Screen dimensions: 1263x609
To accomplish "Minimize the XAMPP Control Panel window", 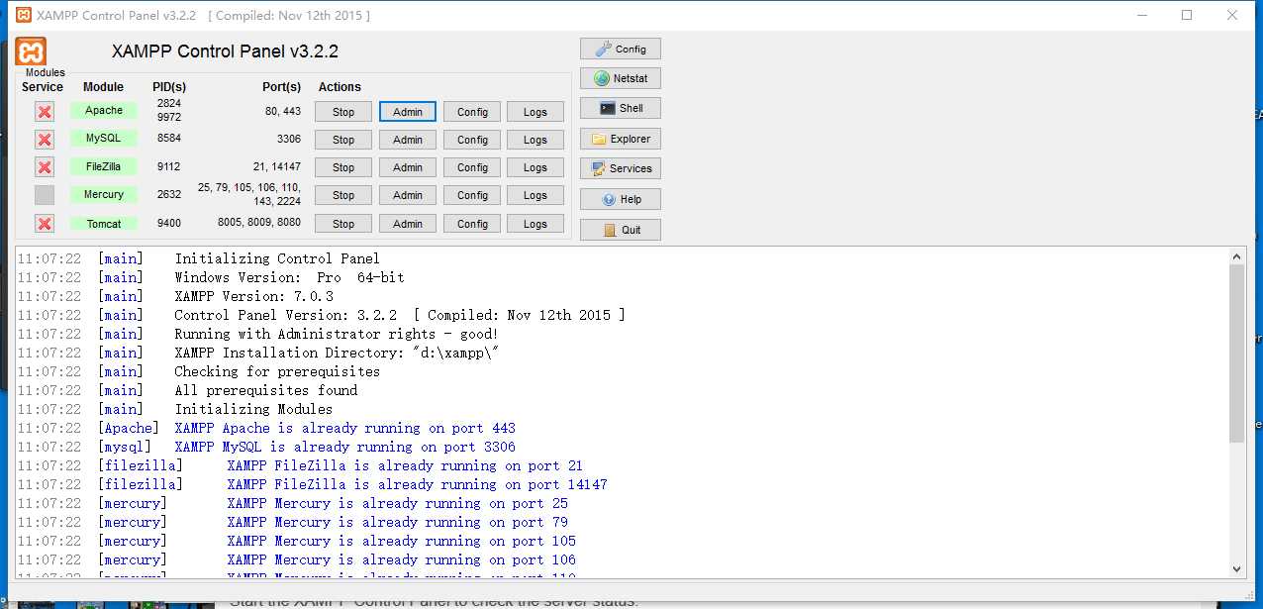I will point(1141,15).
